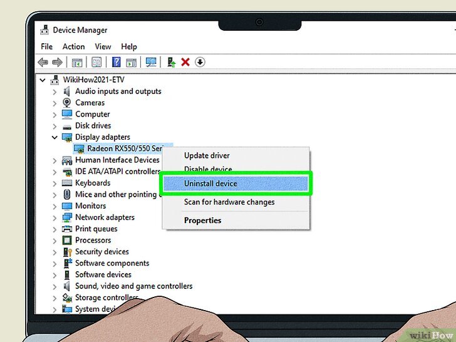Click the webcam icon next to Cameras

tap(67, 103)
